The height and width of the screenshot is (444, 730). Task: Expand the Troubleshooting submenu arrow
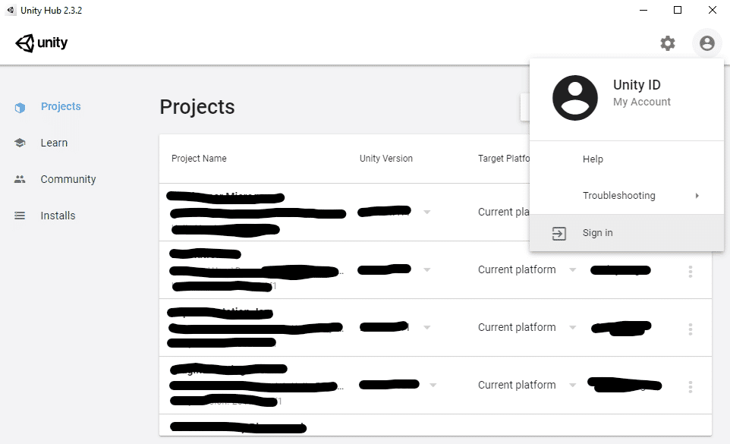pos(697,196)
